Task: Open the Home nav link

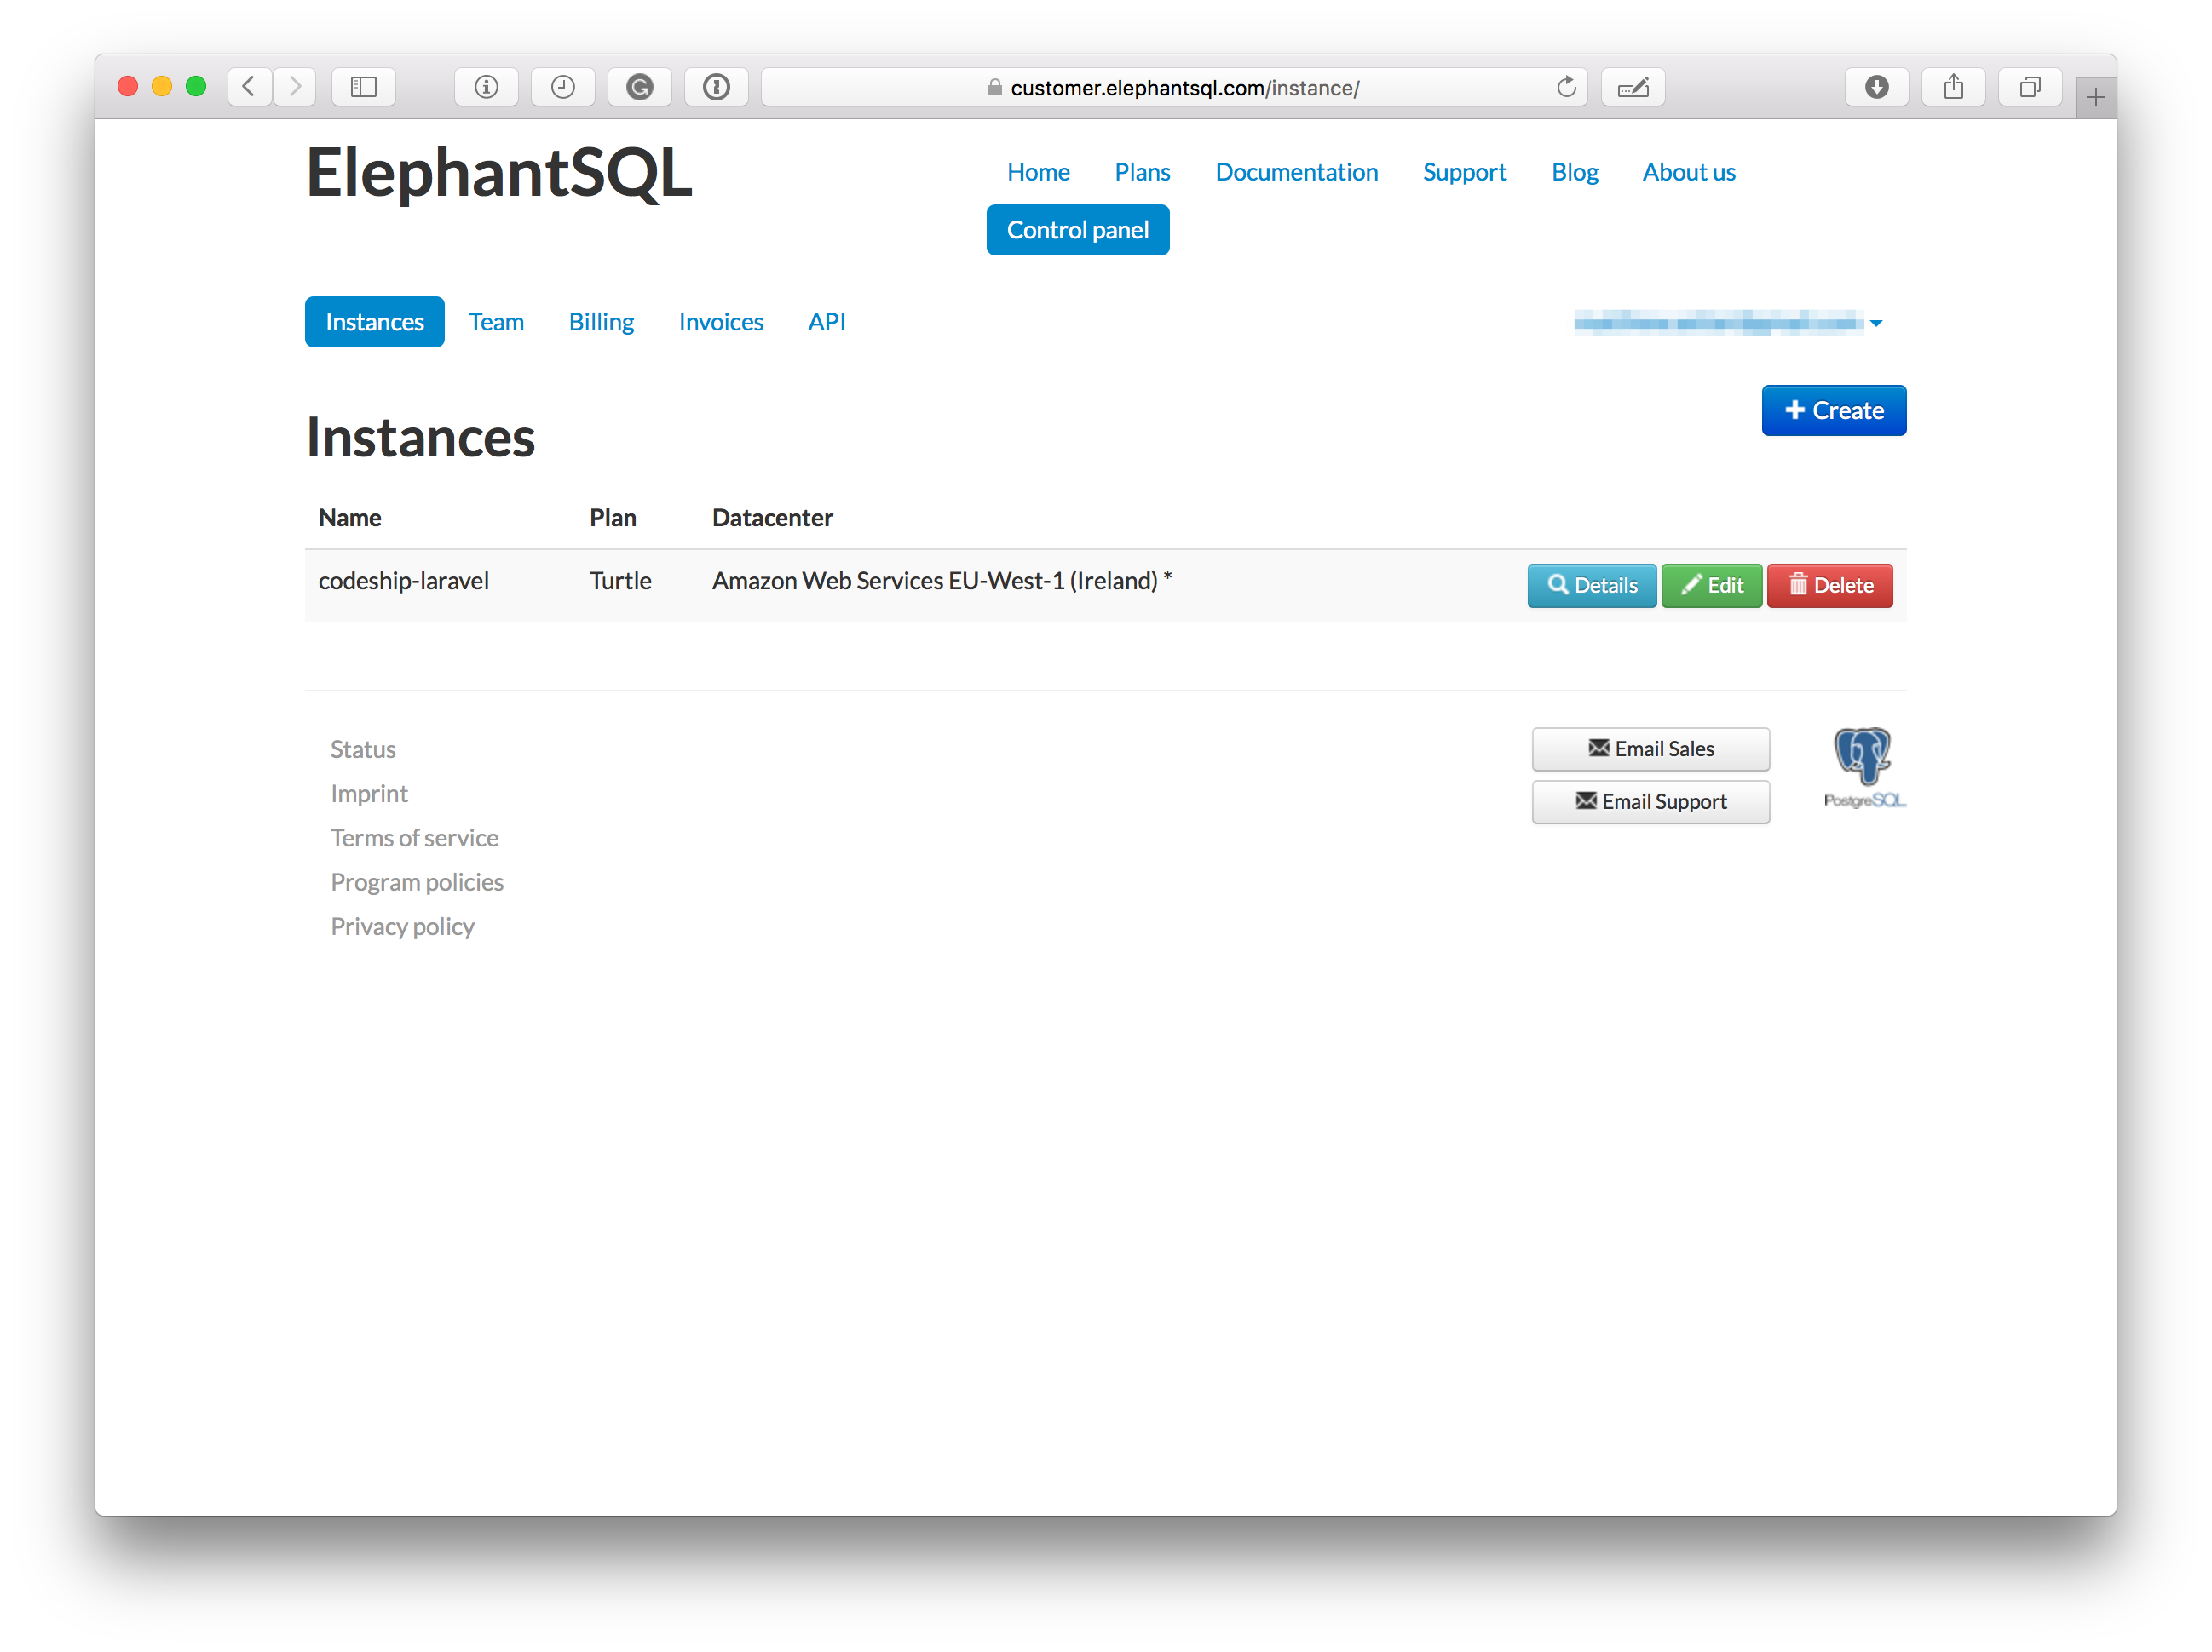Action: click(1038, 172)
